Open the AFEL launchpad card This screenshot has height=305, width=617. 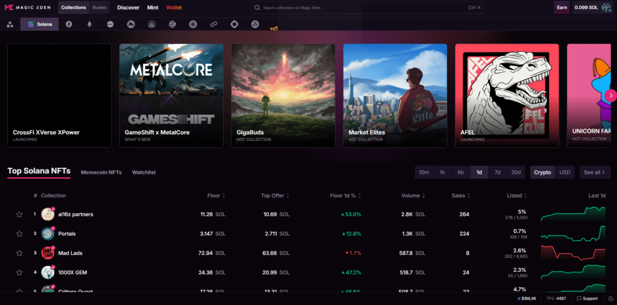pyautogui.click(x=507, y=96)
